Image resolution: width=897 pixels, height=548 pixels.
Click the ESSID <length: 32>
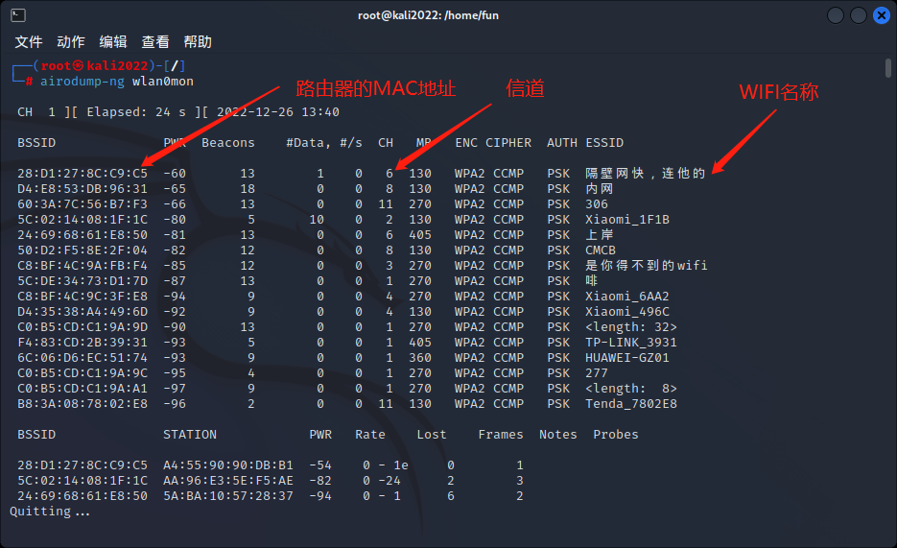tap(631, 327)
